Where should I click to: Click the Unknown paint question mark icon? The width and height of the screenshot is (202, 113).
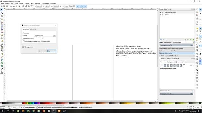[184, 65]
